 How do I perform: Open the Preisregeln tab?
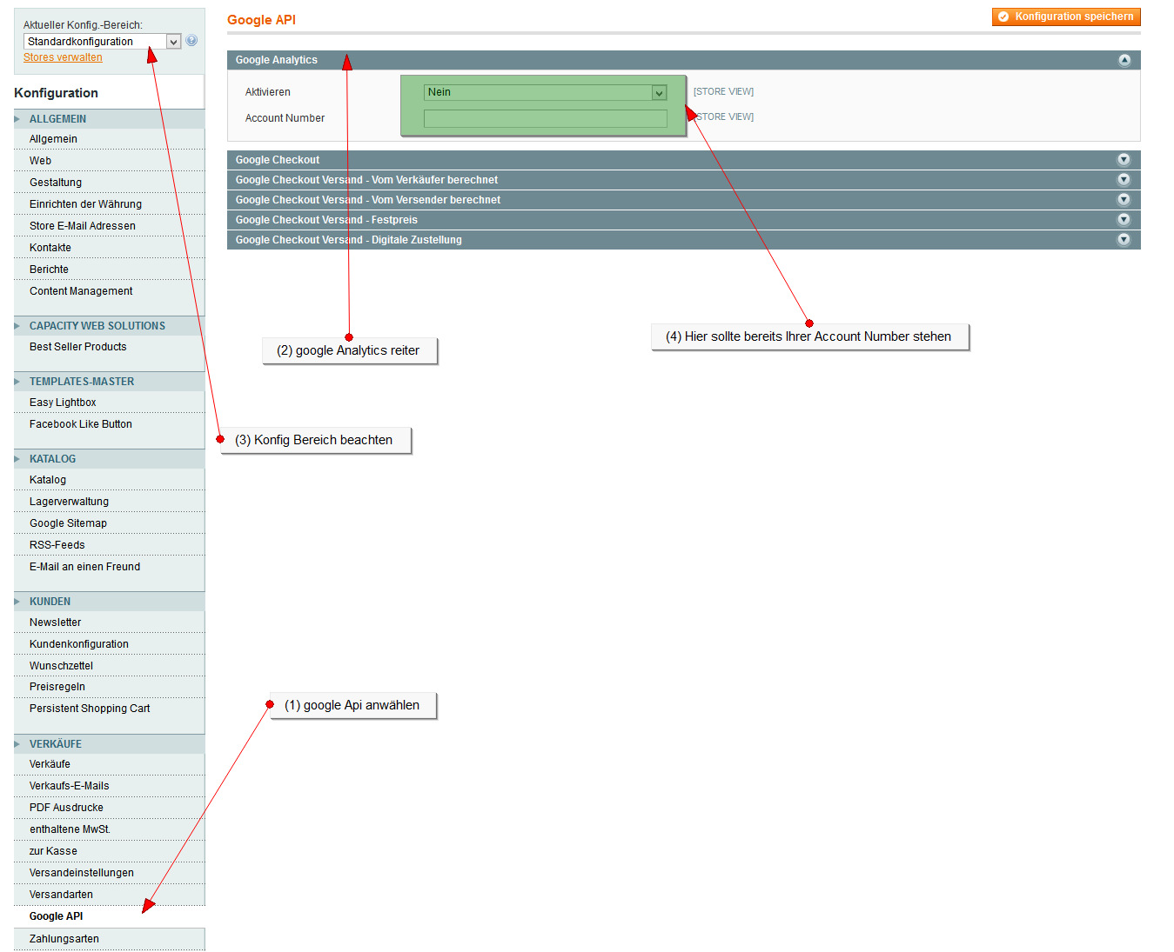(109, 687)
